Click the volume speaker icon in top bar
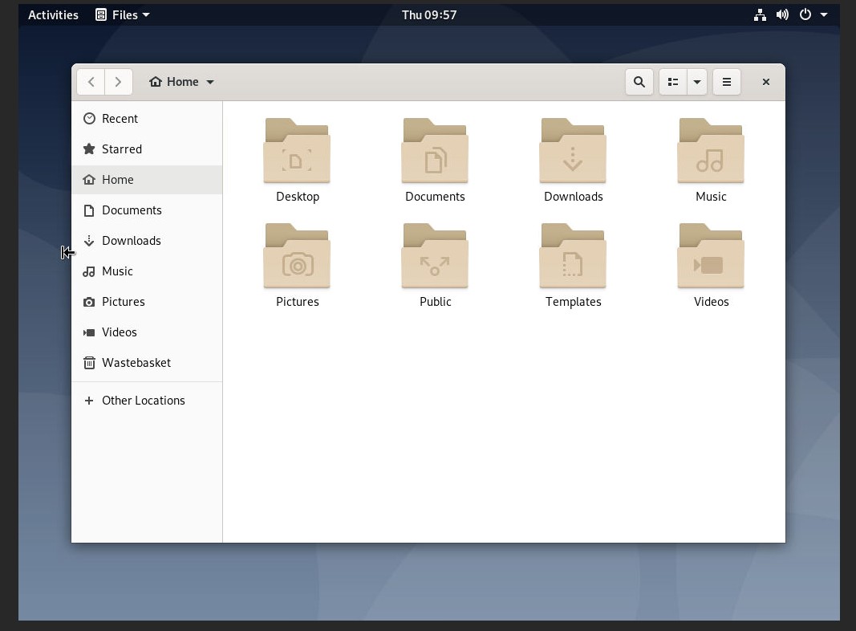Viewport: 856px width, 631px height. click(x=782, y=14)
